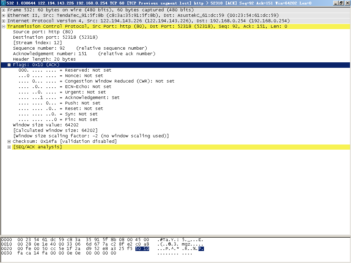Screen dimensions: 351x263
Task: Click hex offset row 0030
Action: click(x=7, y=253)
